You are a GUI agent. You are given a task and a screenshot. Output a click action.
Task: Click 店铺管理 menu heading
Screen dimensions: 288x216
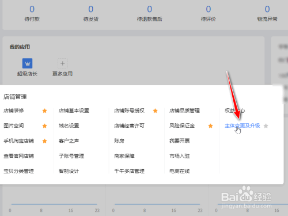click(x=15, y=97)
